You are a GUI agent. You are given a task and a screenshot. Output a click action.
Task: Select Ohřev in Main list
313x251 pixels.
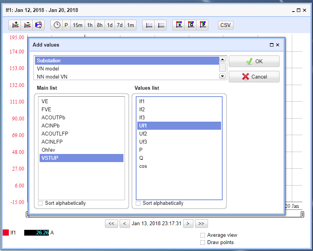[x=82, y=150]
